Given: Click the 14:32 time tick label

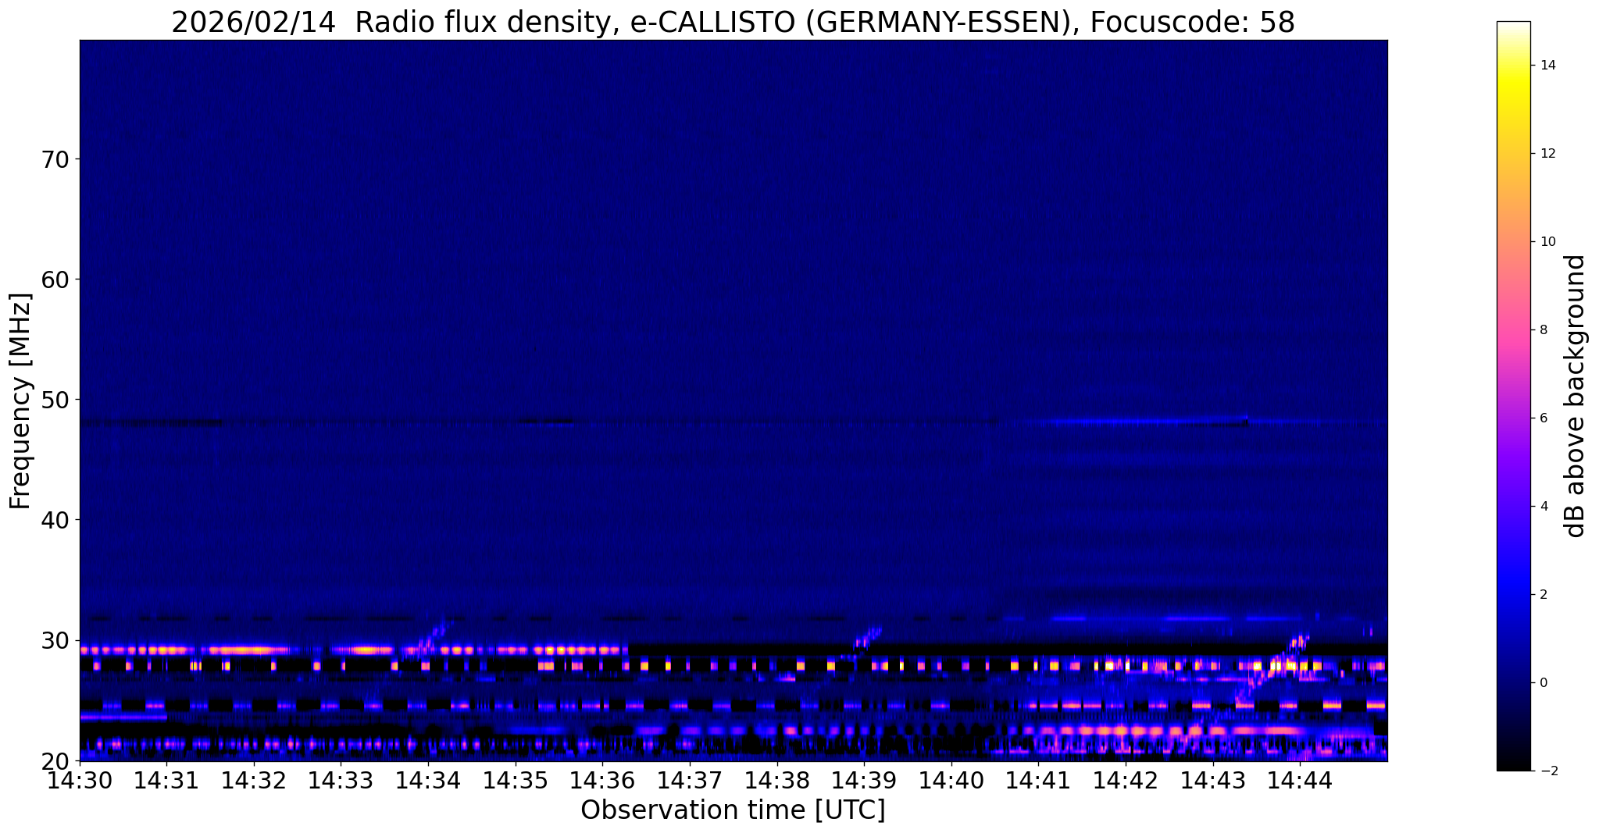Looking at the screenshot, I should 254,780.
